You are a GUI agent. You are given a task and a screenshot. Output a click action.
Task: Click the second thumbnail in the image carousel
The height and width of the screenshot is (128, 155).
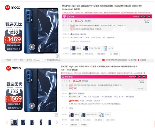pos(23,122)
